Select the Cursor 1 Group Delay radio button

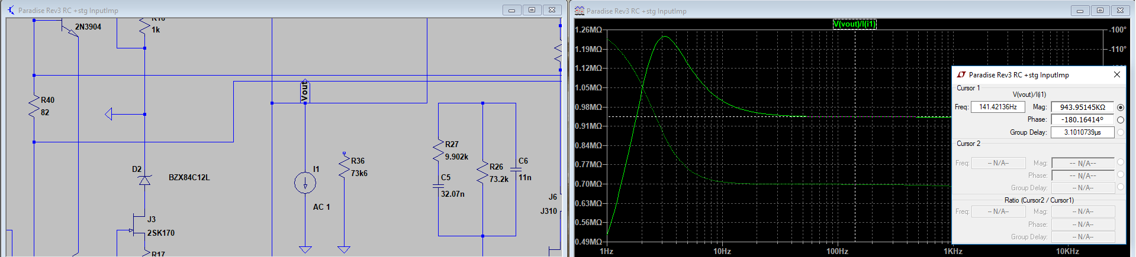click(1120, 132)
